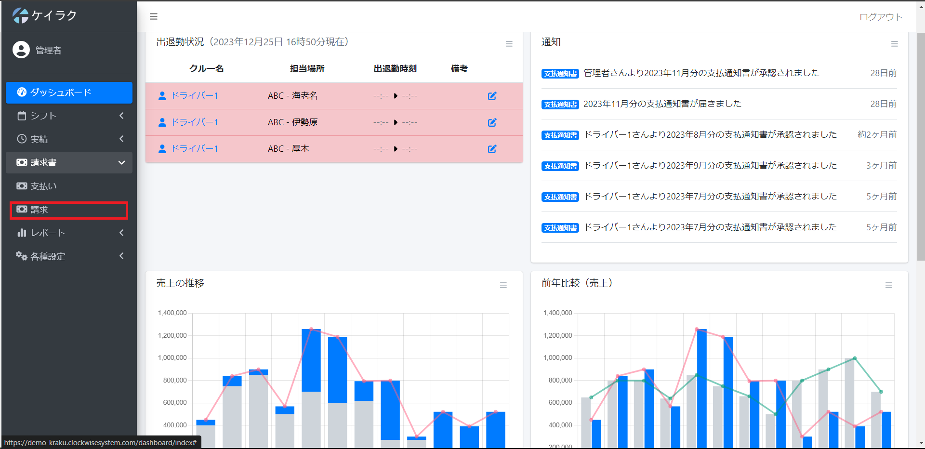The image size is (925, 449).
Task: Edit the ABC - 厚木 attendance row
Action: (x=492, y=149)
